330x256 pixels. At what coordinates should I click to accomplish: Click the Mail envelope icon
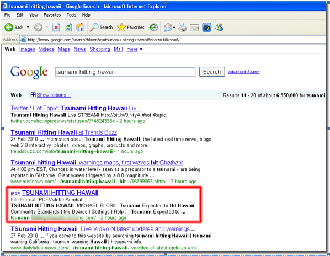coord(168,28)
